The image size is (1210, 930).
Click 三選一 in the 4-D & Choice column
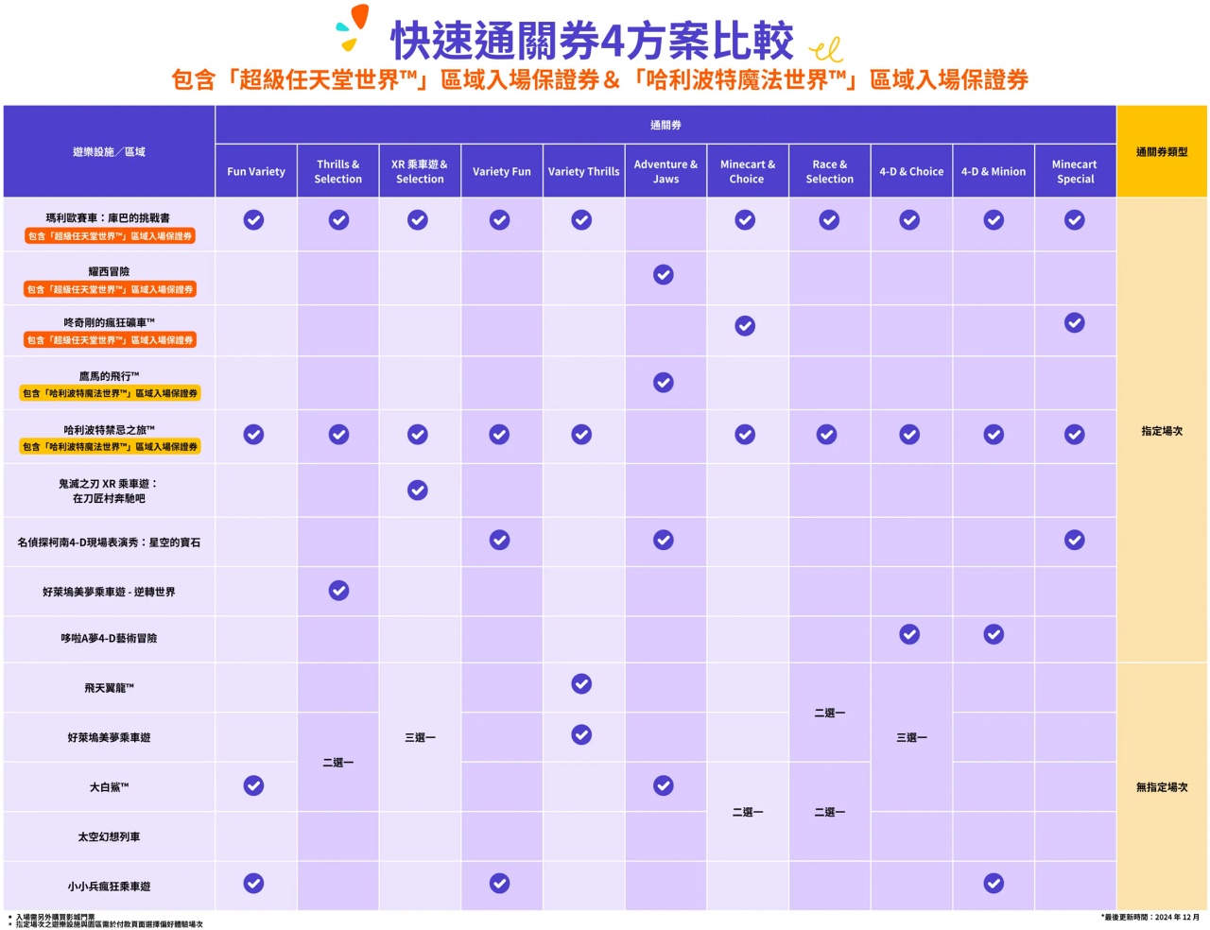[911, 737]
